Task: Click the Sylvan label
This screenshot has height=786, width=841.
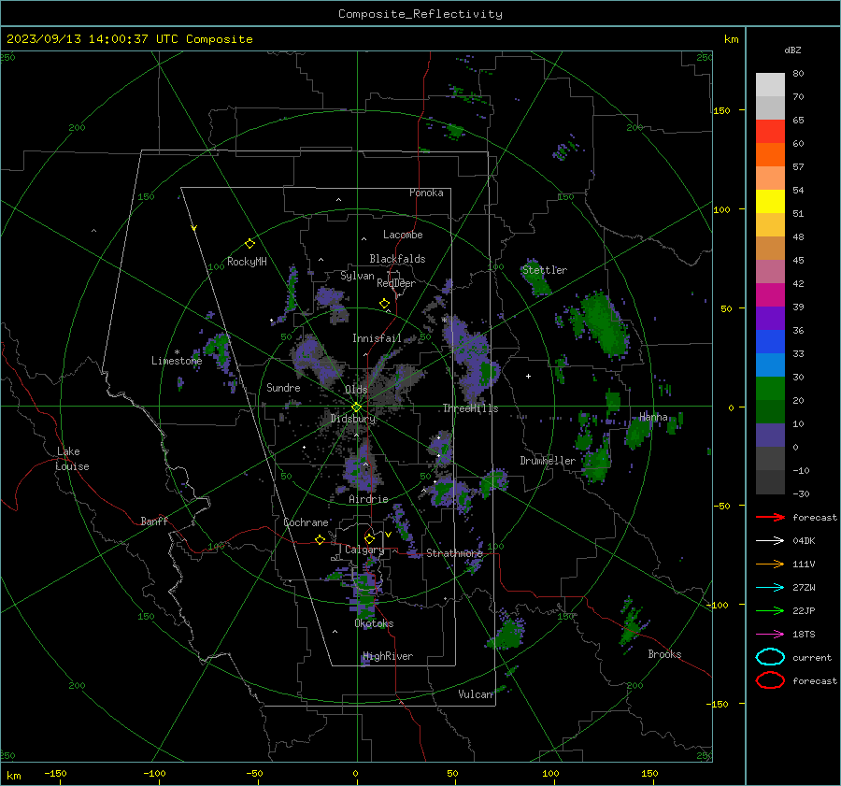Action: pos(357,276)
